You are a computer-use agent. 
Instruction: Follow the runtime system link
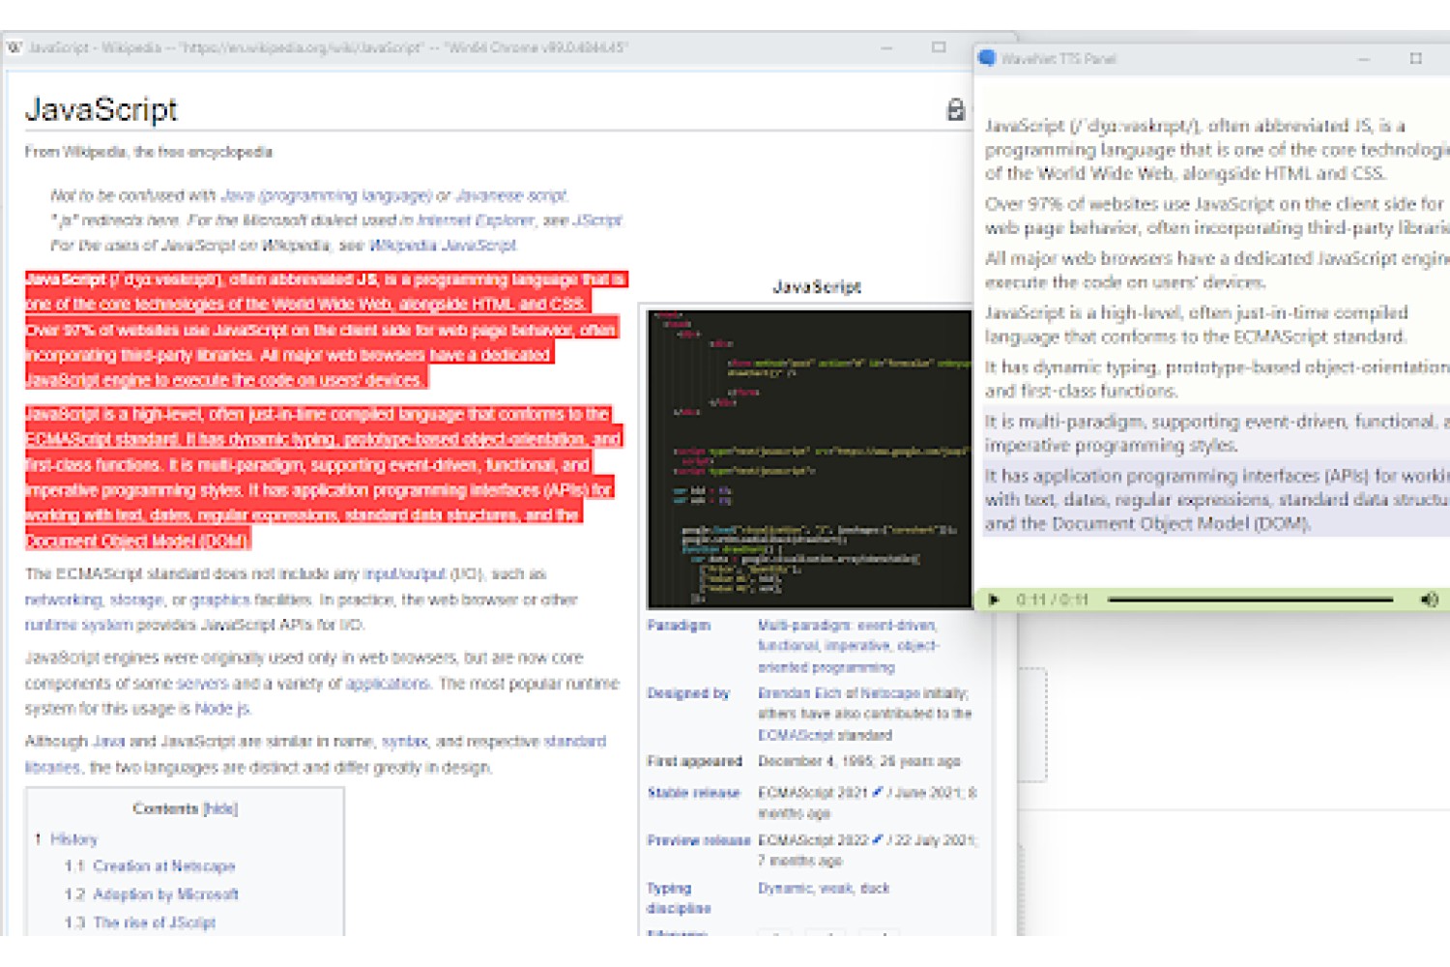[79, 625]
